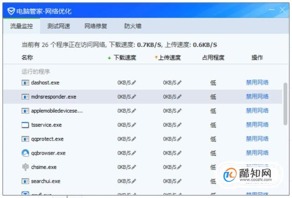The height and width of the screenshot is (198, 292).
Task: Sort by 上传速度 column header
Action: pos(170,57)
